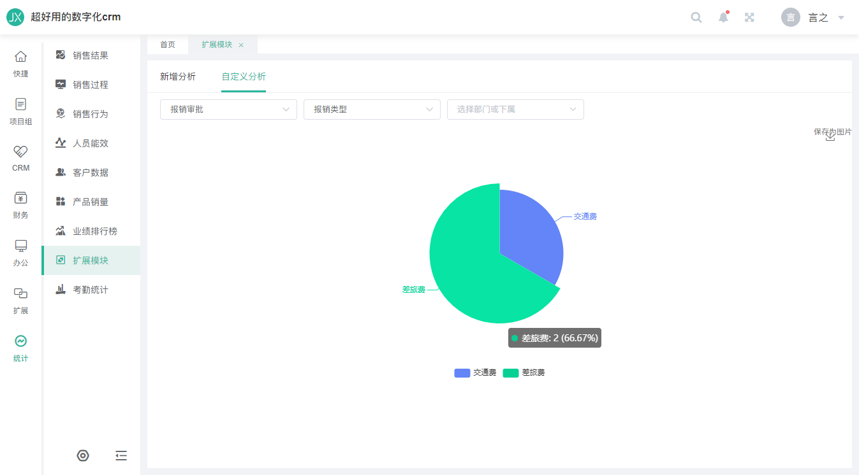This screenshot has height=475, width=859.
Task: Close the 扩展模块 tab
Action: pos(241,45)
